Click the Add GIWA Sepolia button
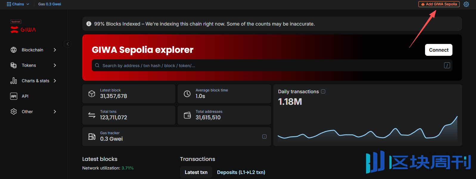The width and height of the screenshot is (476, 179). [439, 4]
